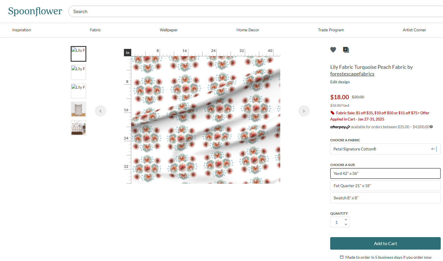This screenshot has width=443, height=261.
Task: Click the add to collection icon
Action: 346,50
